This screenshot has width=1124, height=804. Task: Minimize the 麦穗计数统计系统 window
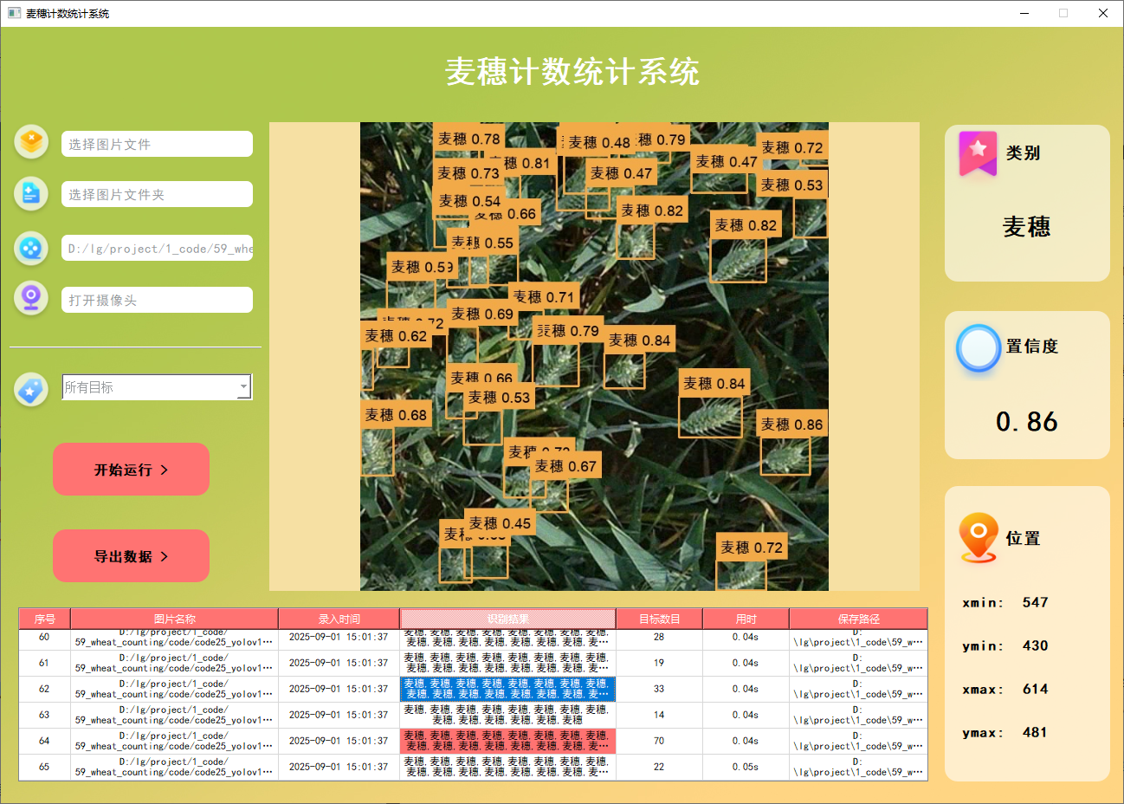point(1024,13)
